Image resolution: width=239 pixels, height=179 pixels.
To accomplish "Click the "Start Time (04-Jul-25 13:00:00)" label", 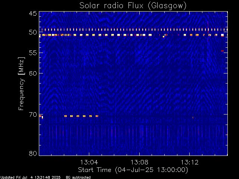I will pyautogui.click(x=133, y=170).
